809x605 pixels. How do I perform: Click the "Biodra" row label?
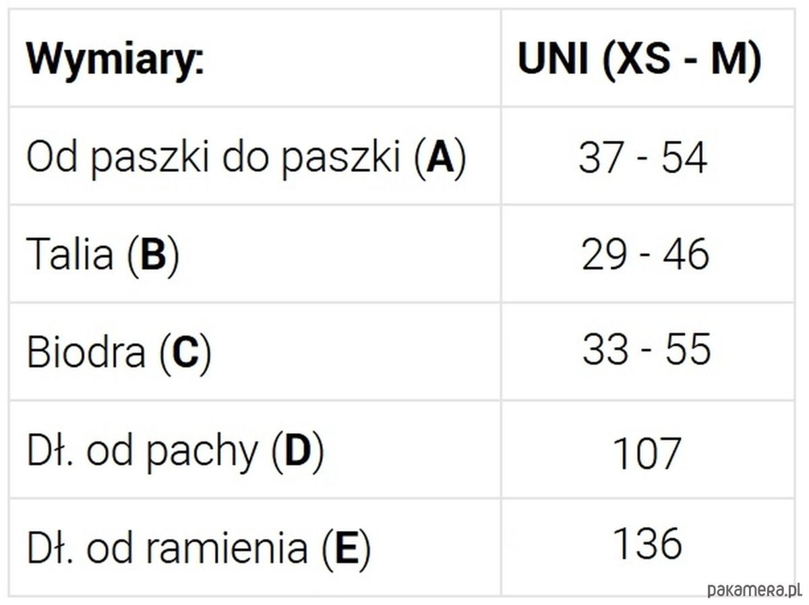click(86, 352)
